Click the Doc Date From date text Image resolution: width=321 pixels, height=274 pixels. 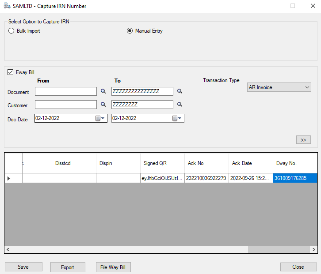(x=47, y=118)
